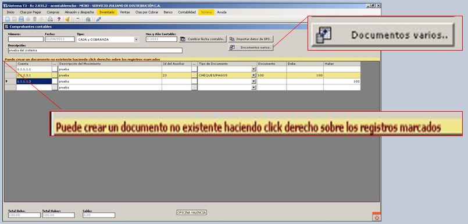468x224 pixels.
Task: Click the Save diskette toolbar icon
Action: (x=21, y=19)
